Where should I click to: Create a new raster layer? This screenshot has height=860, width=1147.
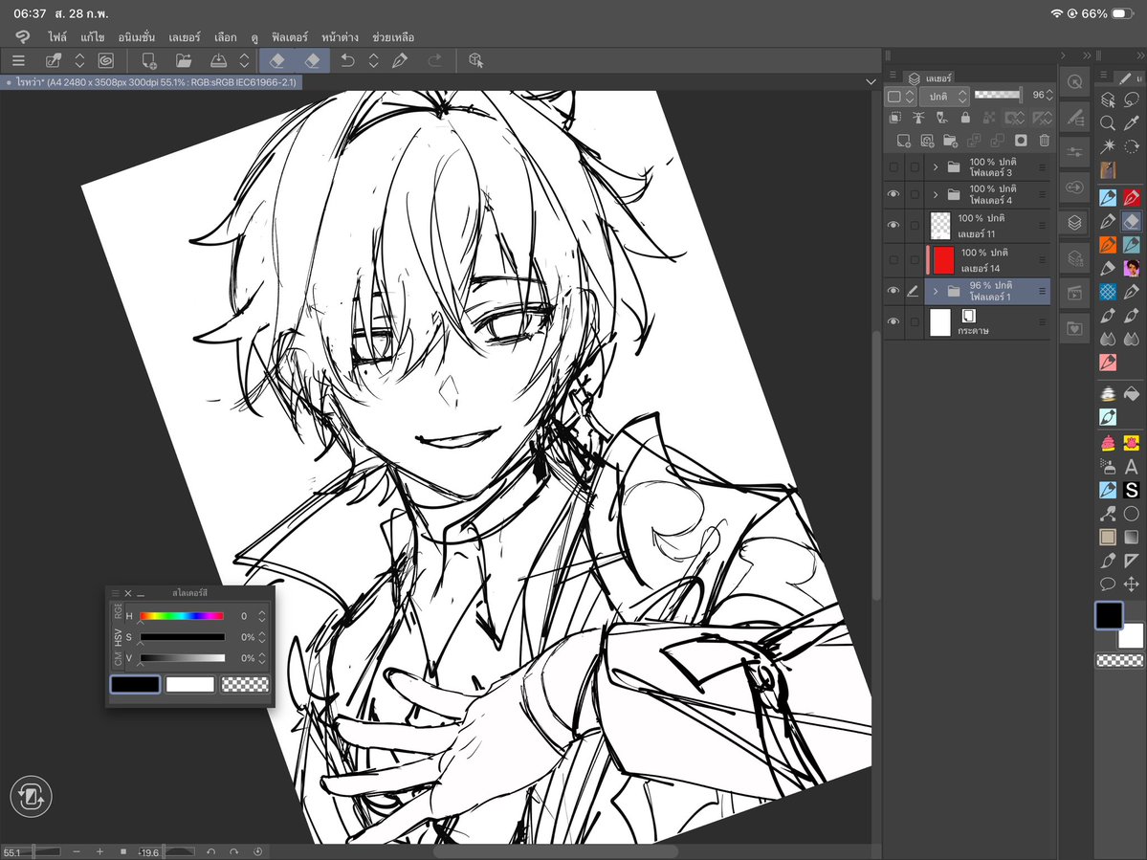[904, 141]
